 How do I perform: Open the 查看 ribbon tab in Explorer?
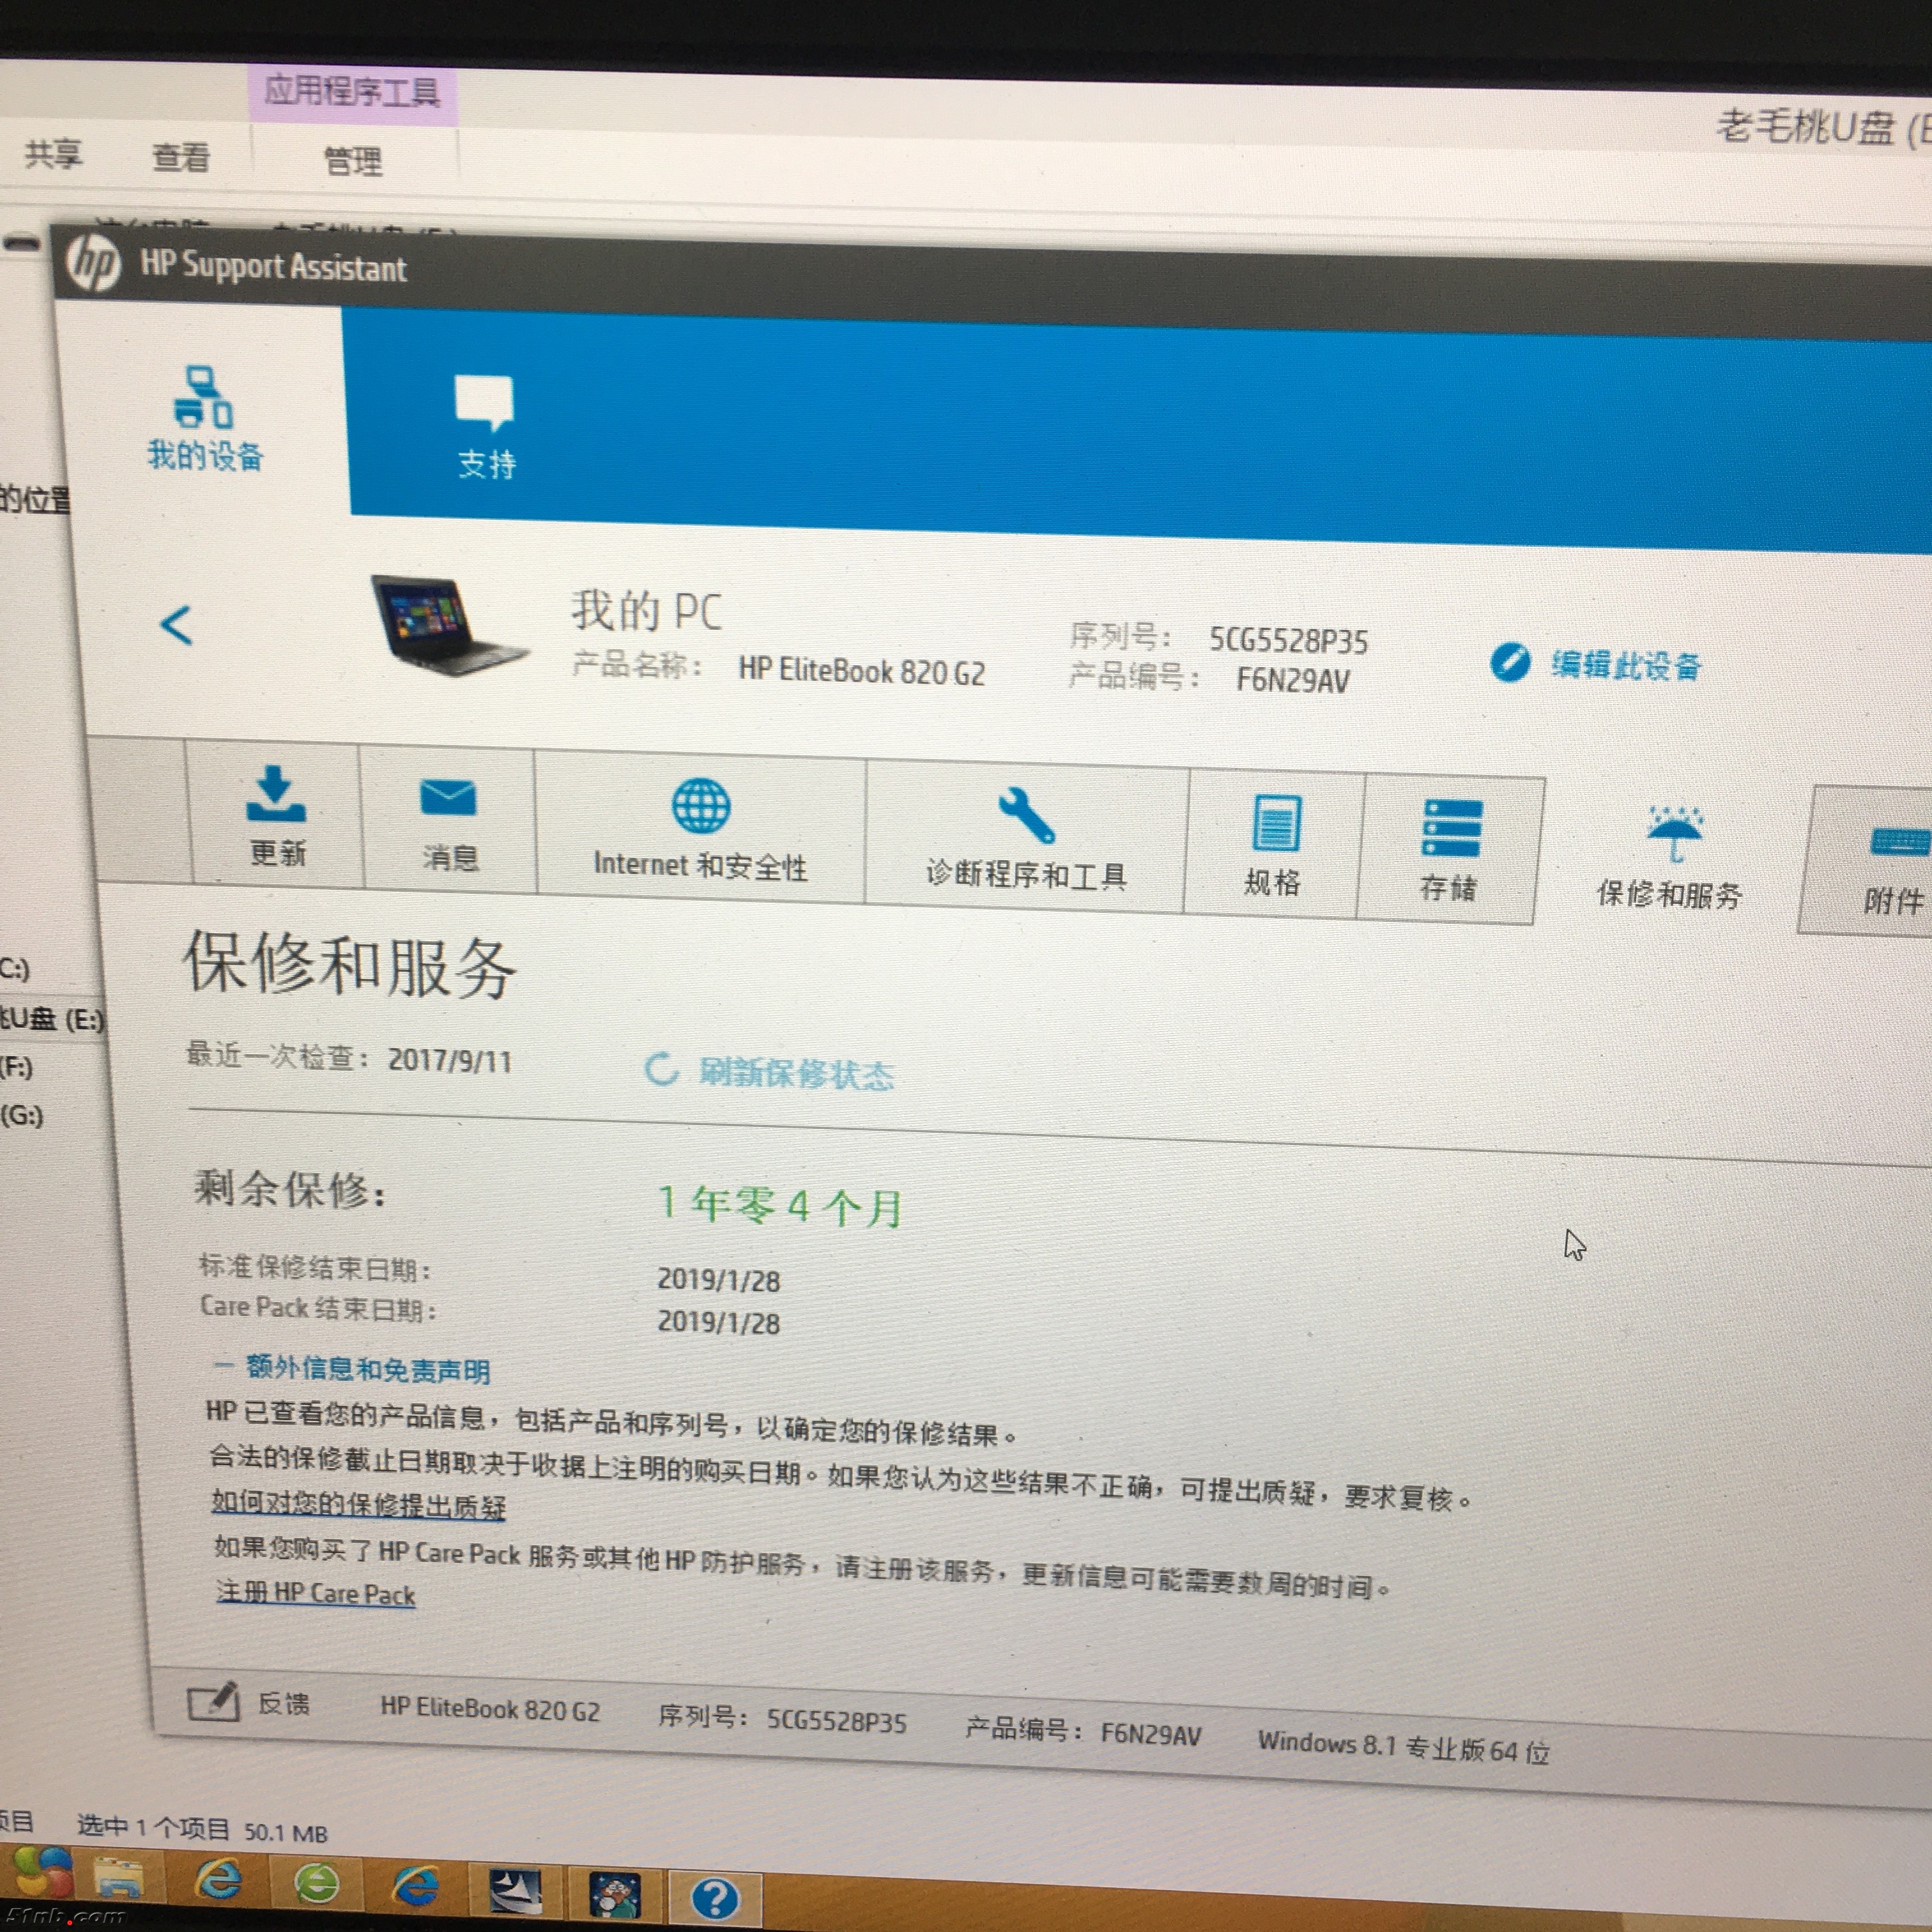181,157
